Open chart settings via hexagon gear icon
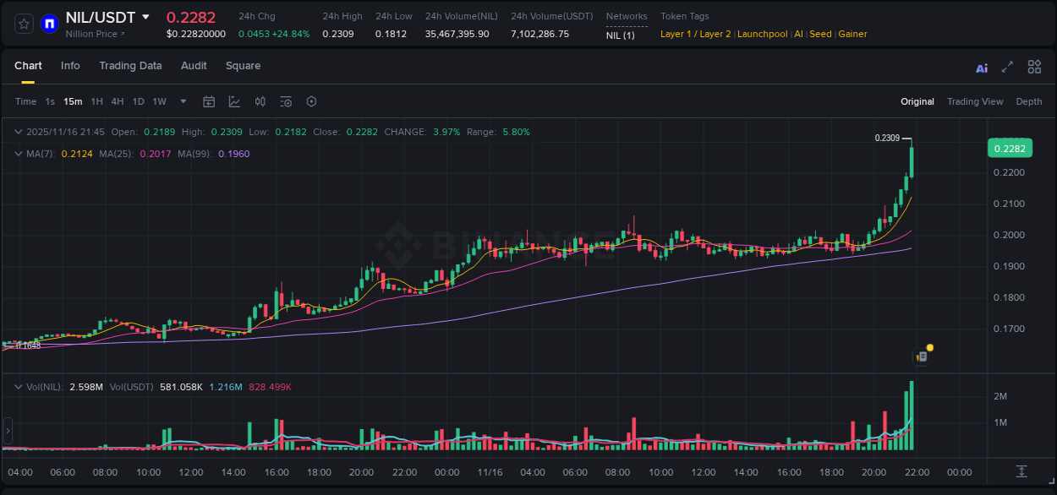This screenshot has height=495, width=1057. coord(311,101)
